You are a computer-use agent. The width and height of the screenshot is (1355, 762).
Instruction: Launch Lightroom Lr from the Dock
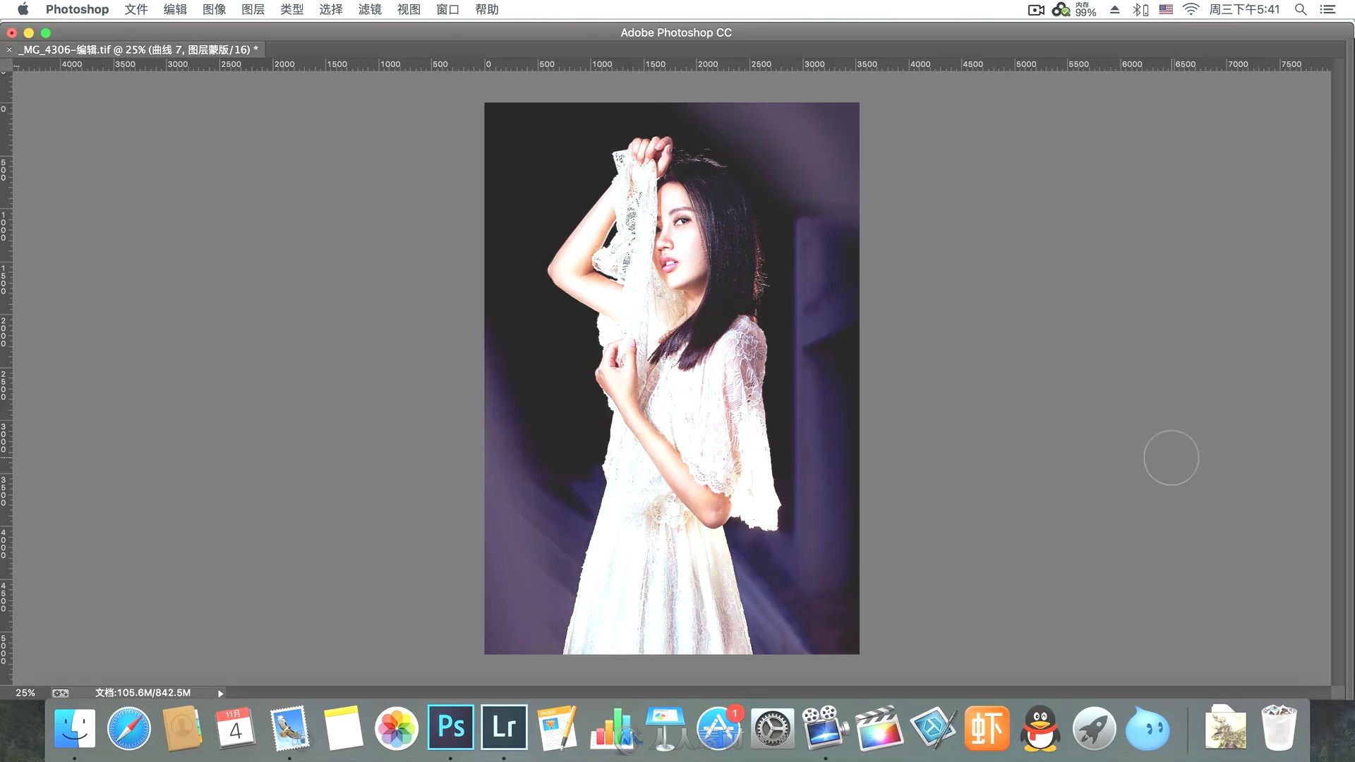(504, 727)
